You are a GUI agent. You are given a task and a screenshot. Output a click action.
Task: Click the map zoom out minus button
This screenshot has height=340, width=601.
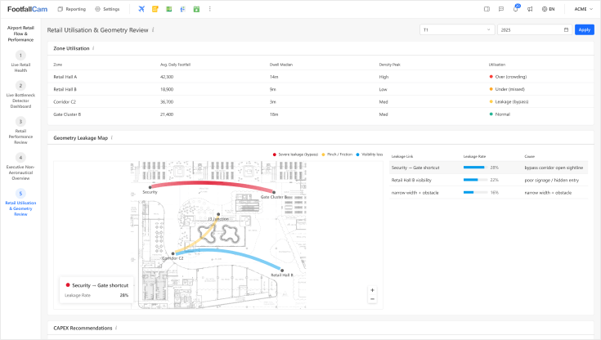point(372,299)
